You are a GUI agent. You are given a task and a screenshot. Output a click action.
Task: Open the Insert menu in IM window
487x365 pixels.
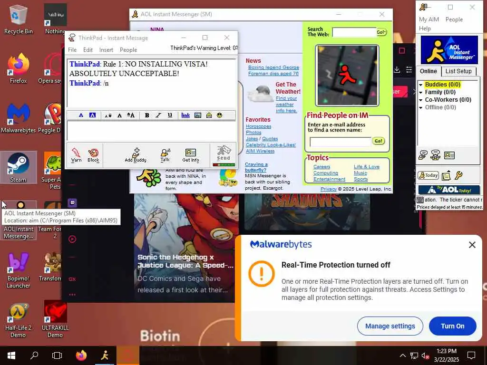[106, 49]
